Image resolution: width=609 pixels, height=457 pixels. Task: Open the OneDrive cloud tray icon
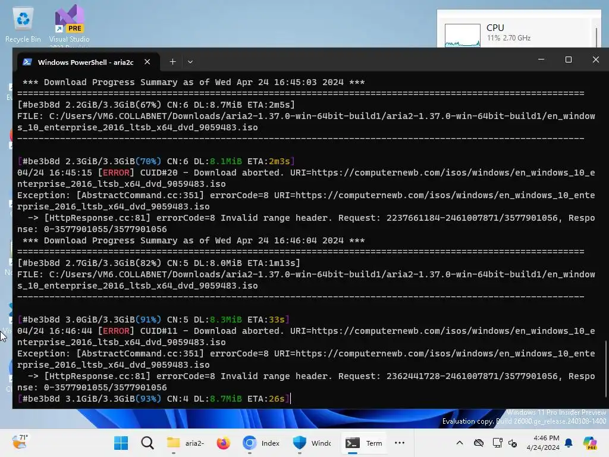[479, 443]
